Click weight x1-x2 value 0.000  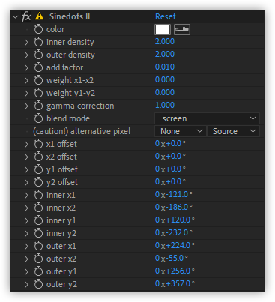165,79
